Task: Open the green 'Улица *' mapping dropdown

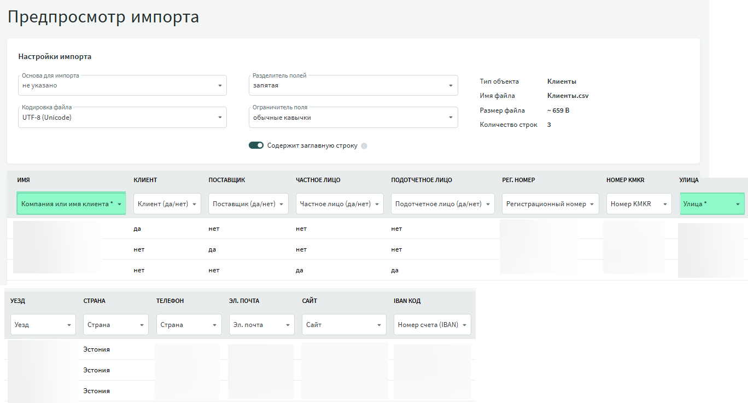Action: pos(712,203)
